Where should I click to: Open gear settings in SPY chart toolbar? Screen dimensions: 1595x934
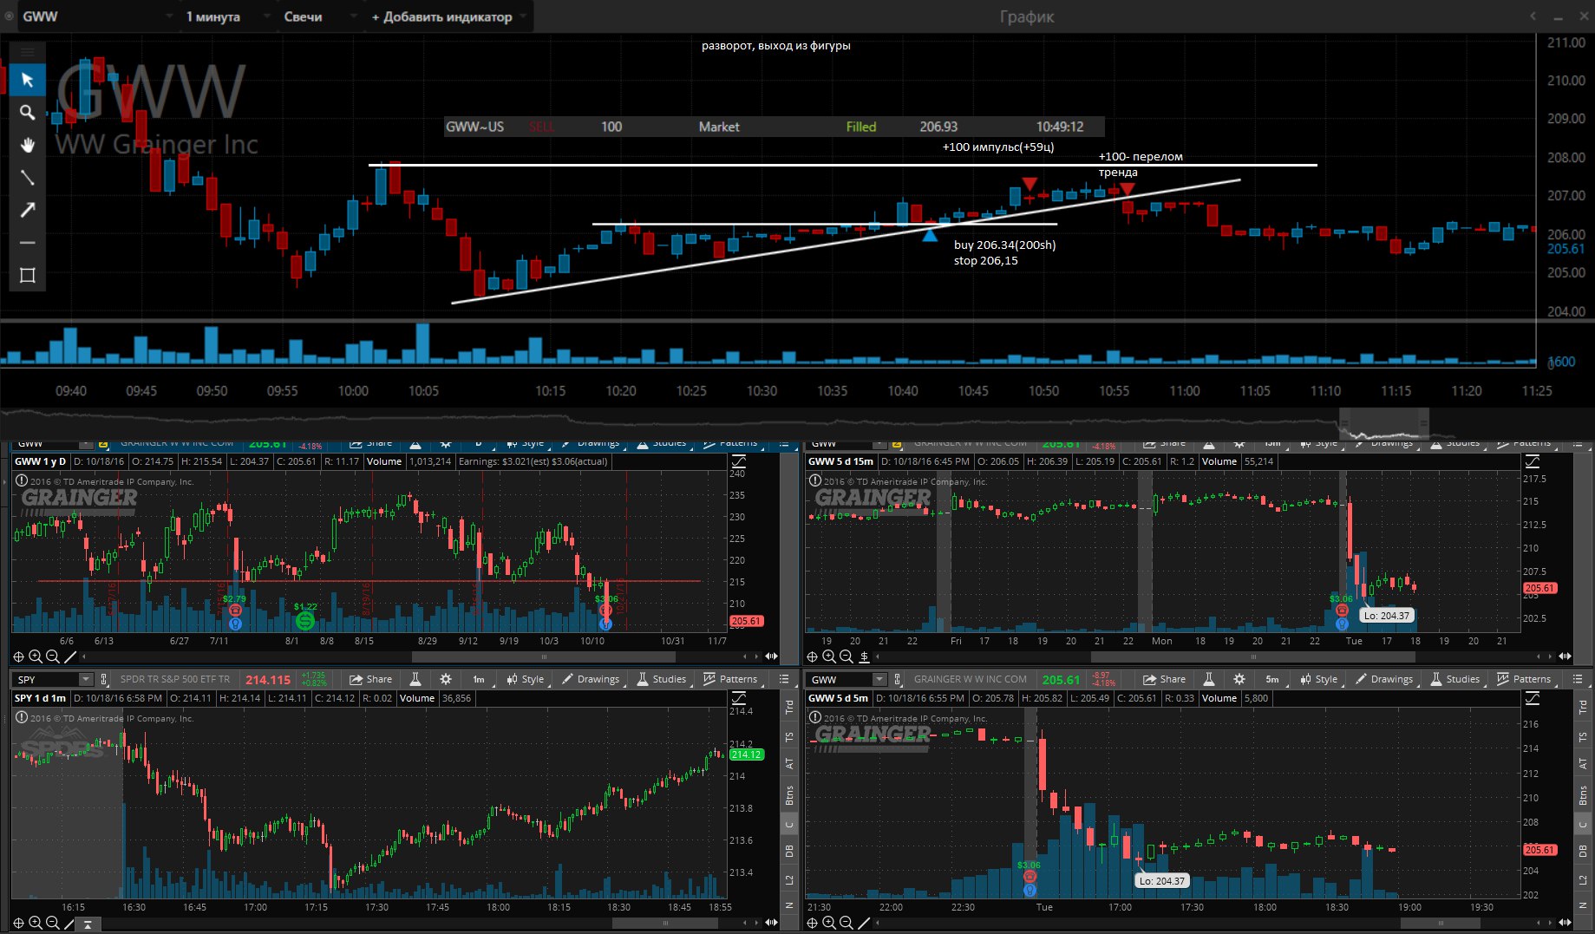446,679
